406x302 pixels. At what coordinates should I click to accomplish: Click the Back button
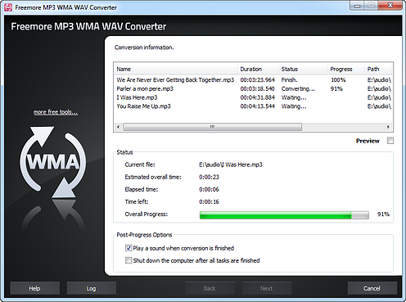(210, 288)
